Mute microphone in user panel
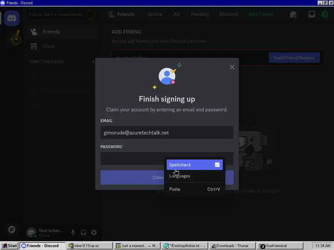The height and width of the screenshot is (250, 334). point(73,232)
